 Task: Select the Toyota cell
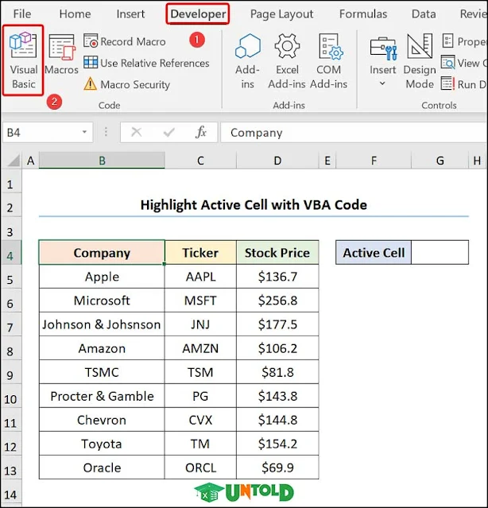[x=102, y=444]
